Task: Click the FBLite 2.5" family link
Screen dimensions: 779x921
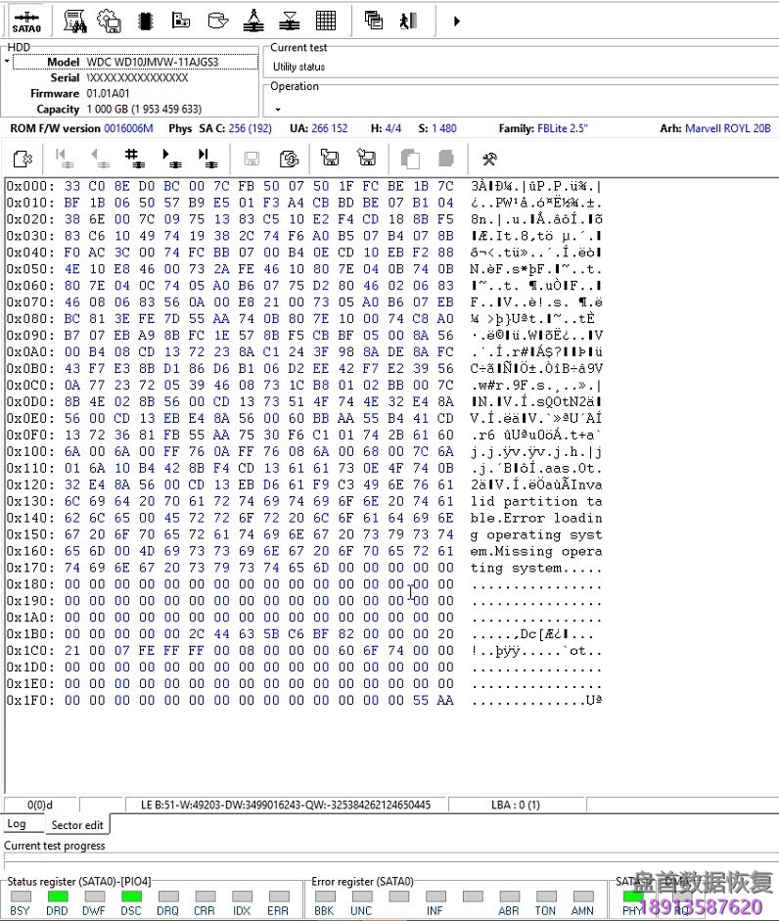Action: click(x=563, y=128)
